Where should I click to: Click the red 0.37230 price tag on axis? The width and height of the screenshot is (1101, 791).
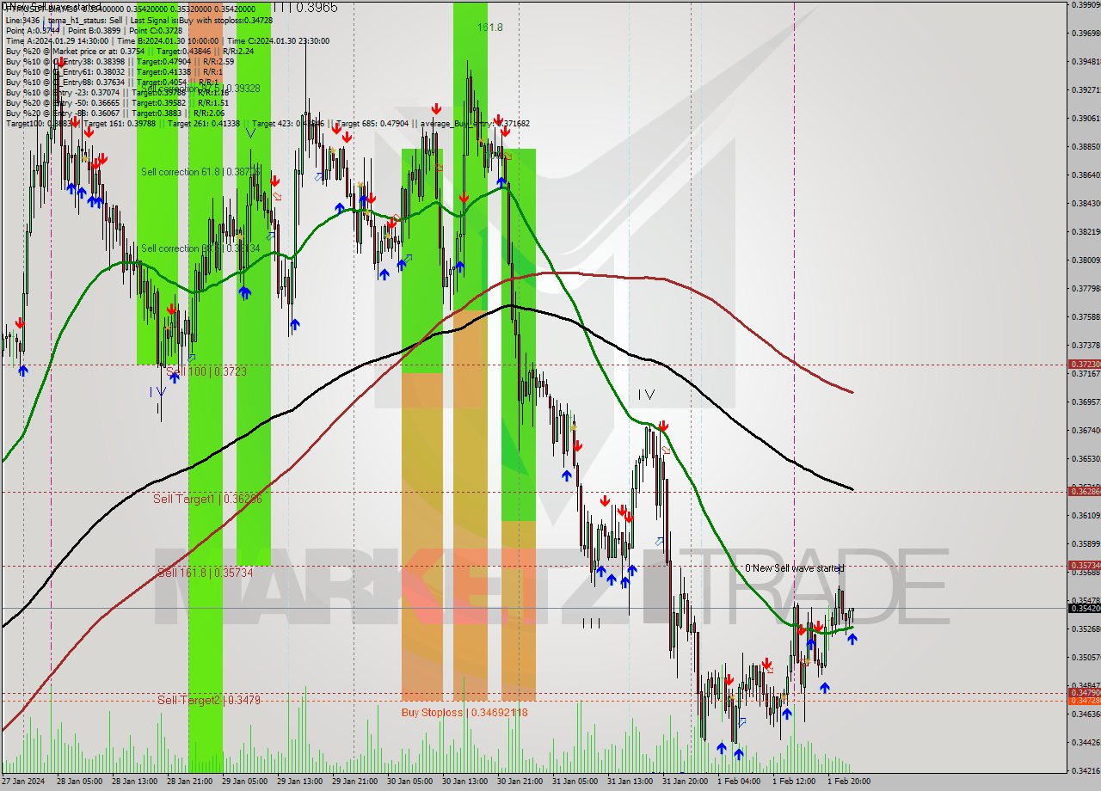(x=1084, y=365)
